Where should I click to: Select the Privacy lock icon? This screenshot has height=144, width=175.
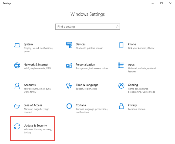pyautogui.click(x=122, y=106)
